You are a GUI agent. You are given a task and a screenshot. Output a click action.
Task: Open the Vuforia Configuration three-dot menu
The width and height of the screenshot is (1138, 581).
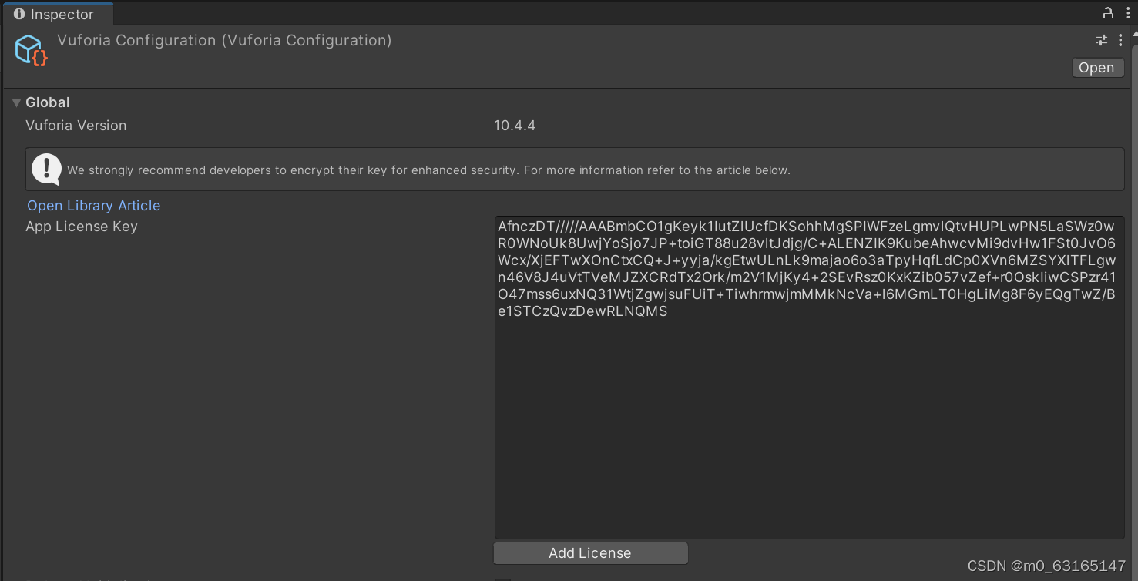point(1121,40)
